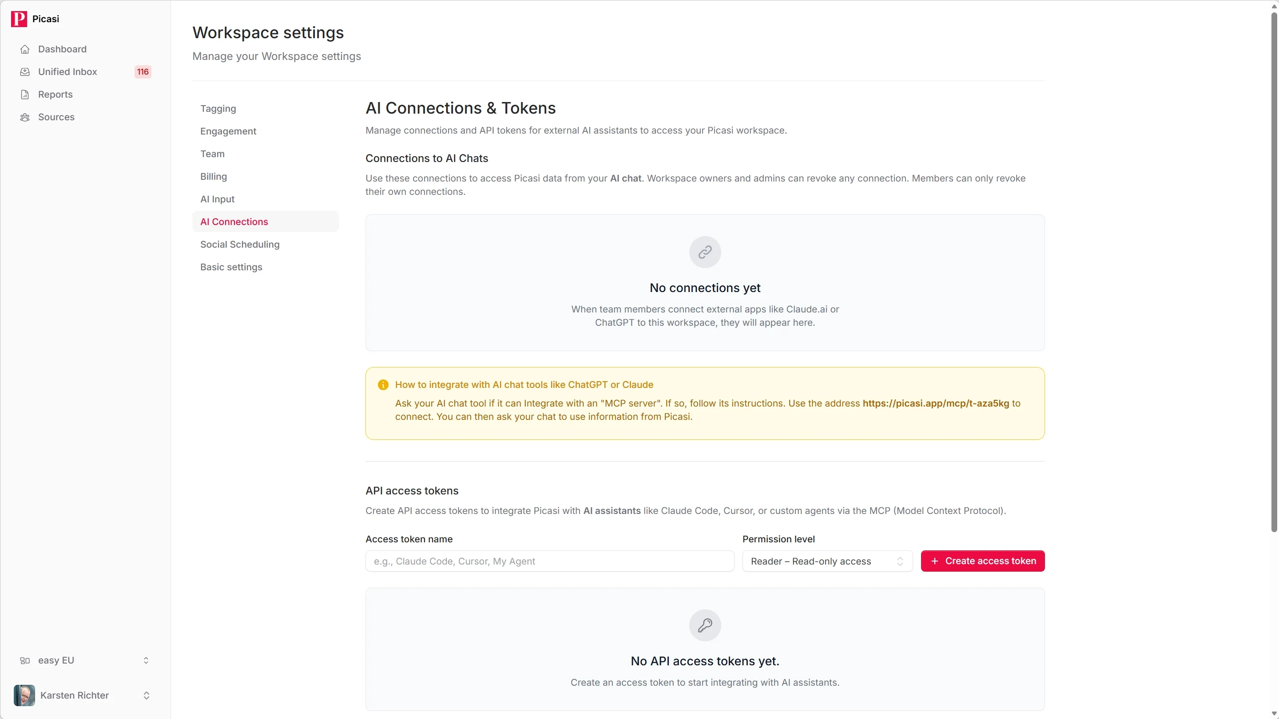The image size is (1279, 719).
Task: Select the AI Connections settings tab
Action: pos(266,222)
